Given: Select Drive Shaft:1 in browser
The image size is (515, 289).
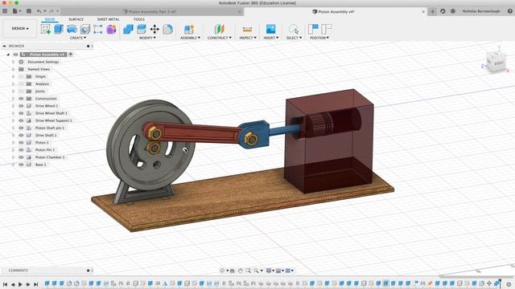Looking at the screenshot, I should pos(46,136).
